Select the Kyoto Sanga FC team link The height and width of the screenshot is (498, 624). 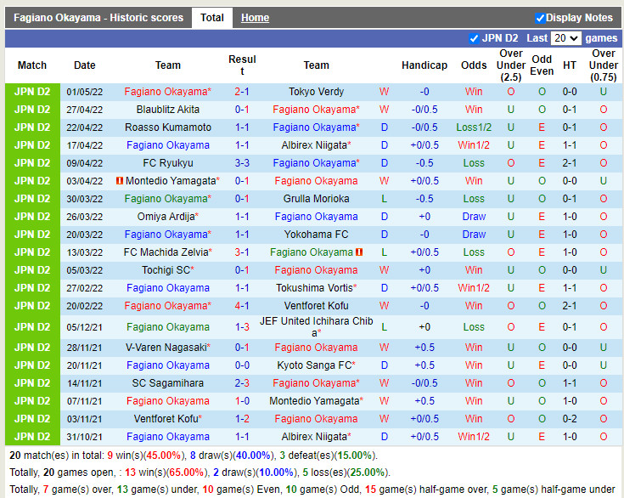[x=314, y=365]
